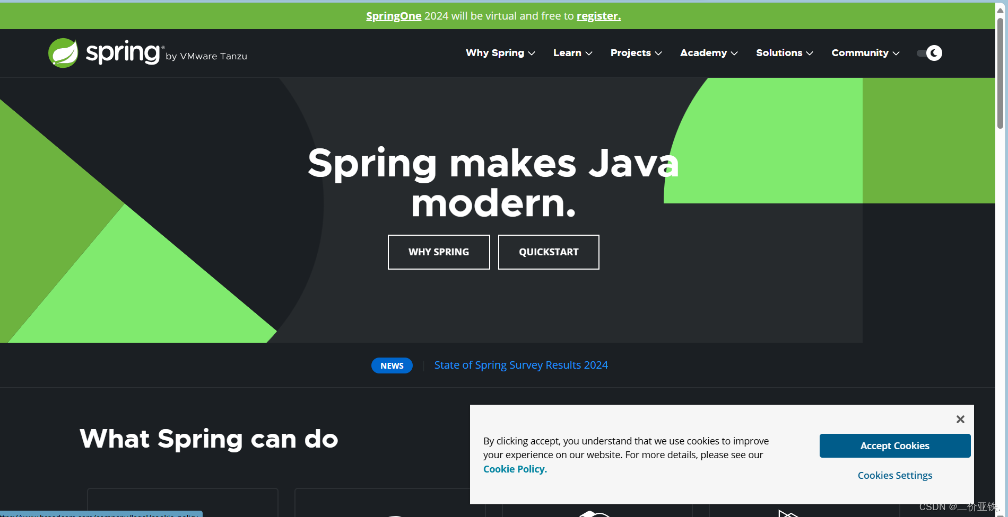Viewport: 1008px width, 517px height.
Task: Toggle the dark mode moon switch
Action: (929, 53)
